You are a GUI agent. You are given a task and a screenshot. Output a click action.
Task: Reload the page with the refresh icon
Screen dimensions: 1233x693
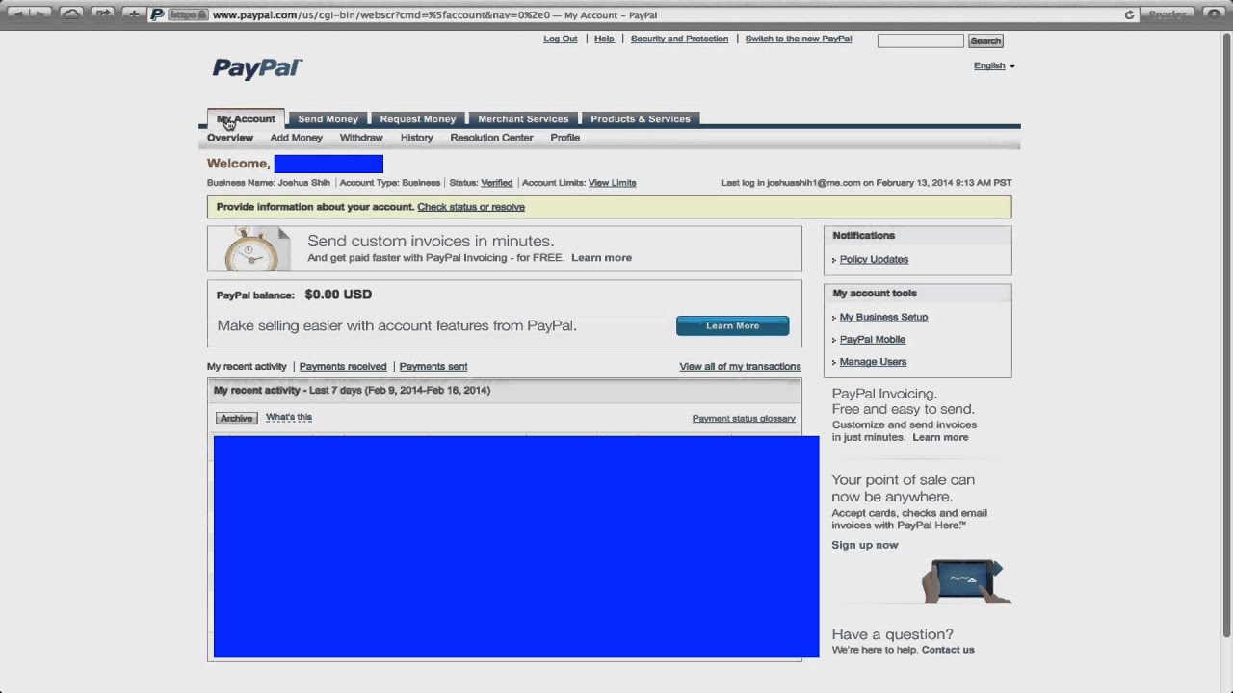tap(1129, 14)
